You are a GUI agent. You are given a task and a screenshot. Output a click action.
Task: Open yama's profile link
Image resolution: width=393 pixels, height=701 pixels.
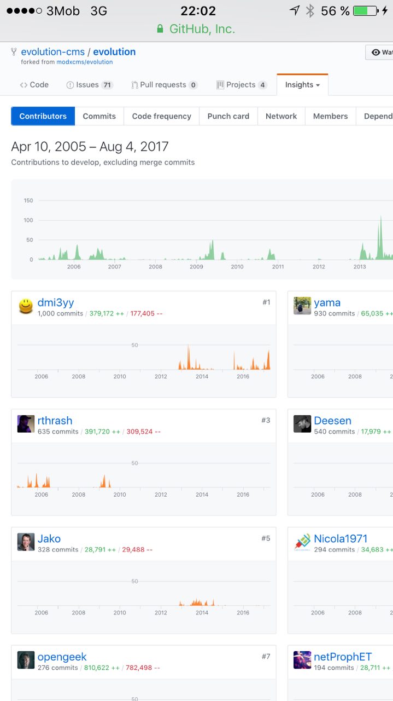[x=327, y=303]
